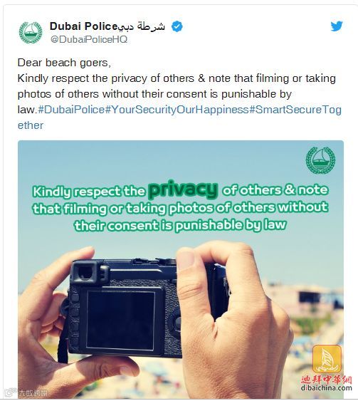Open the Arabic name شرطة دبي

tap(142, 26)
